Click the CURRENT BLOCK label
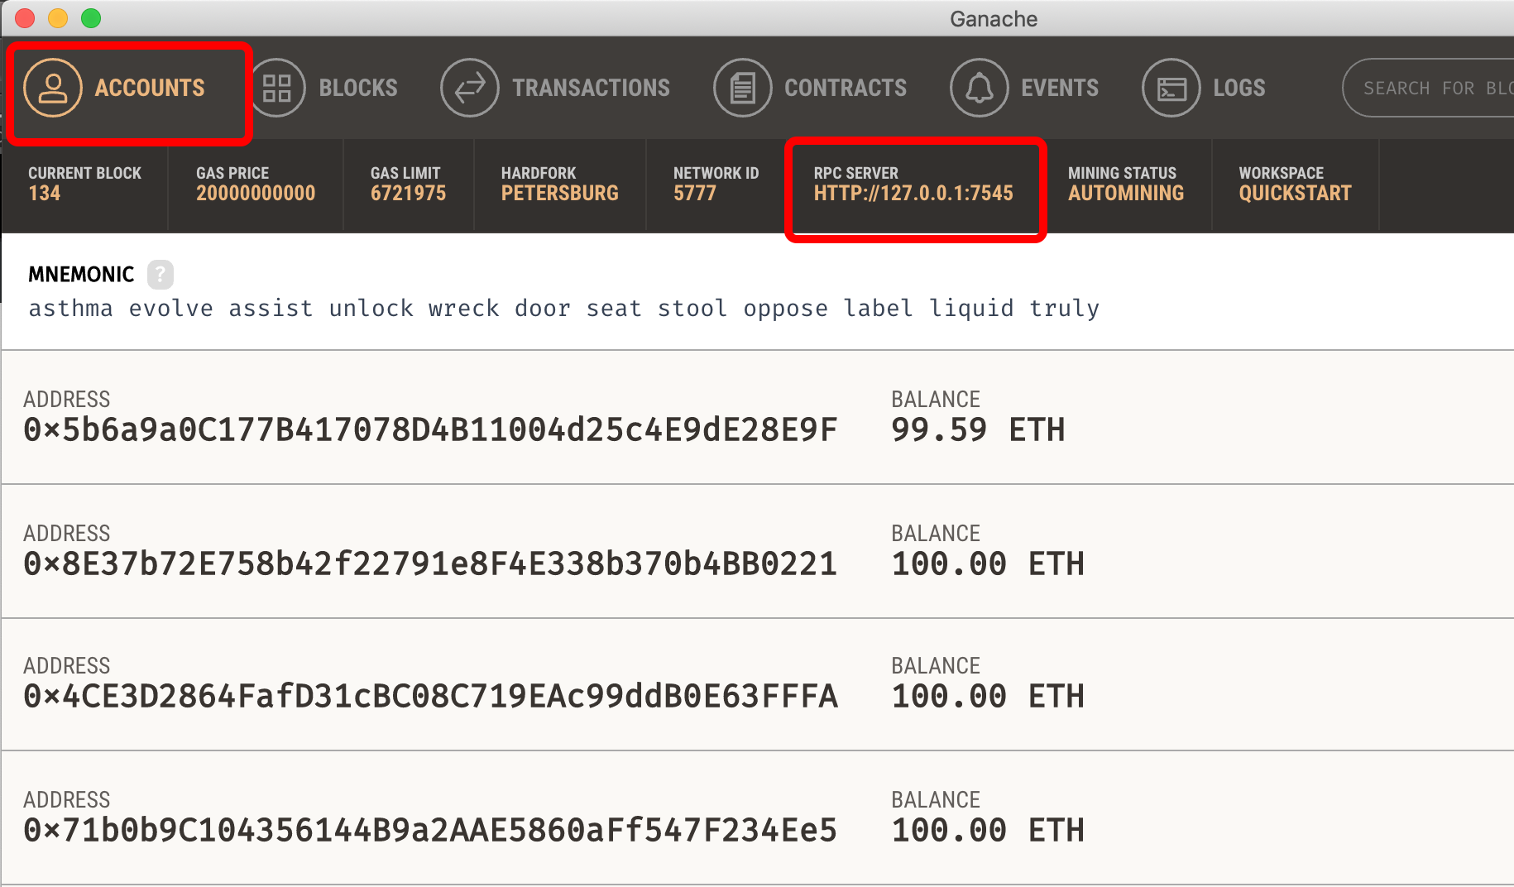 pos(85,173)
